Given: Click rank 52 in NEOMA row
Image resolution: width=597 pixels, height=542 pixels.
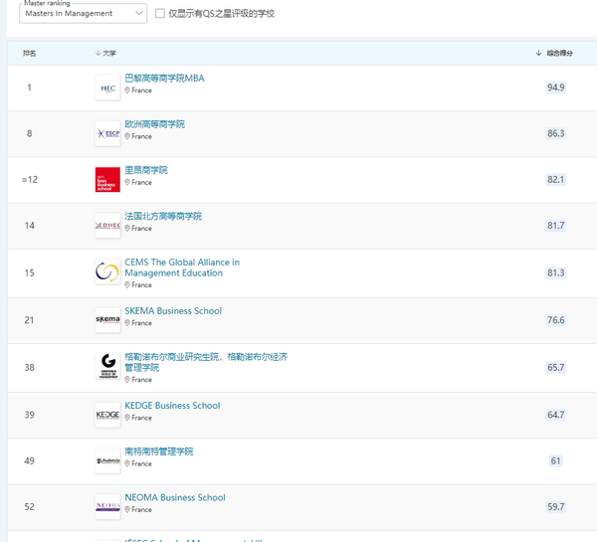Looking at the screenshot, I should coord(29,507).
